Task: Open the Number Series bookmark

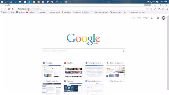Action: tap(118, 12)
